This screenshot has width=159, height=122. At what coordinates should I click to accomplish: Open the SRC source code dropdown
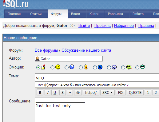coord(107,93)
